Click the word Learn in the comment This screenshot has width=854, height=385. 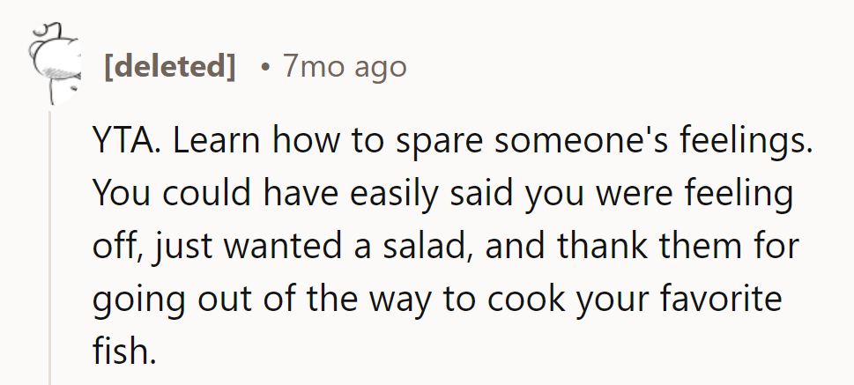209,143
